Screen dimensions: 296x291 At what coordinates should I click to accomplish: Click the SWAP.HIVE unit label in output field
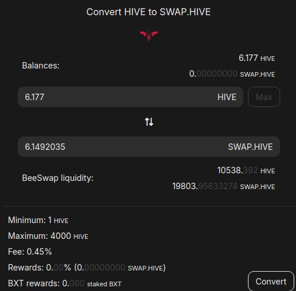coord(250,147)
